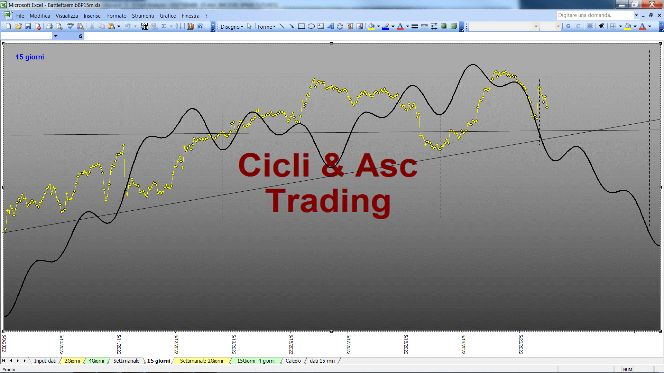
Task: Open the font size combo box
Action: [550, 26]
